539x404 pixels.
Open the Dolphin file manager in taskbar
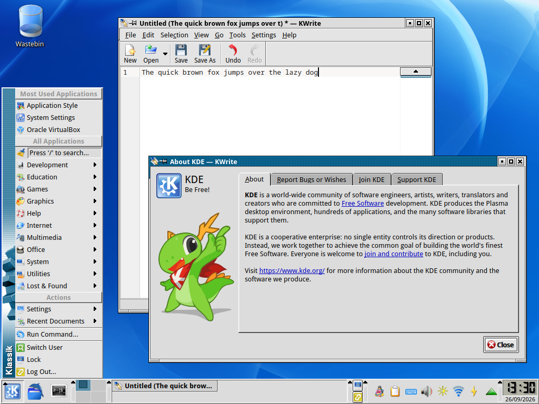click(x=35, y=391)
